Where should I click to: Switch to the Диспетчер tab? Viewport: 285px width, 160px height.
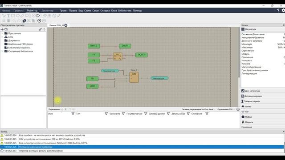48,11
